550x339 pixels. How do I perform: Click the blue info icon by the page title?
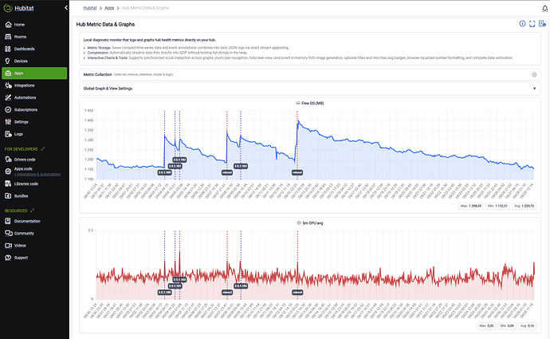[x=522, y=23]
